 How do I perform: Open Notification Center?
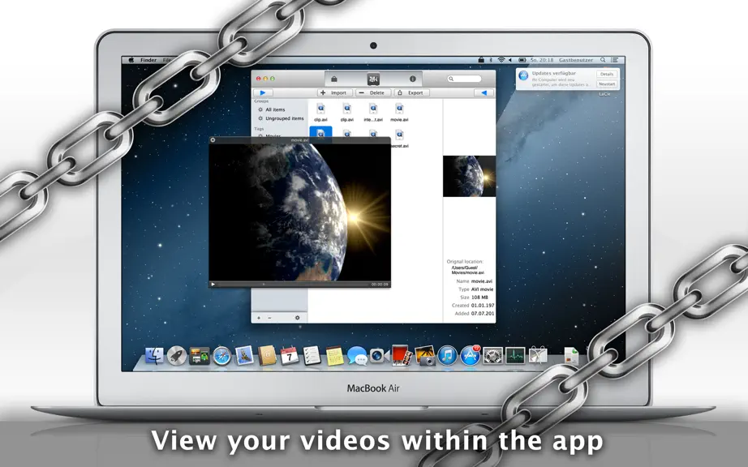tap(615, 60)
